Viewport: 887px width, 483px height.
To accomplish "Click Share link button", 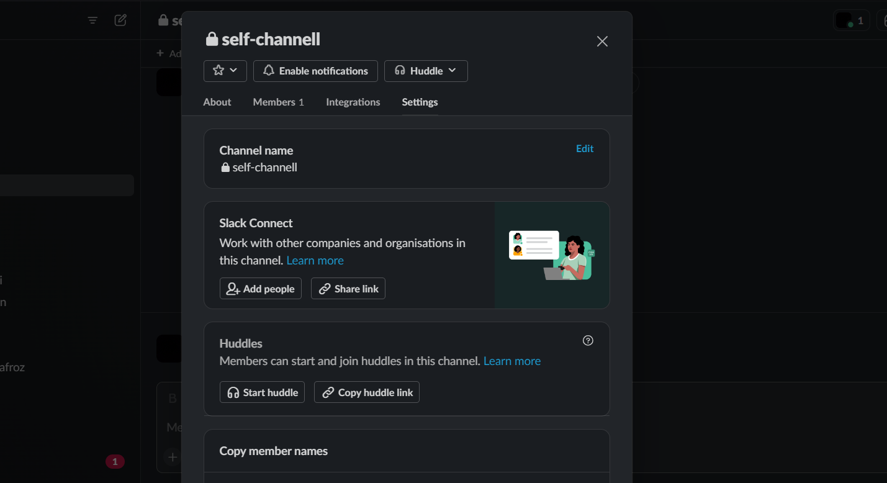I will [x=348, y=289].
